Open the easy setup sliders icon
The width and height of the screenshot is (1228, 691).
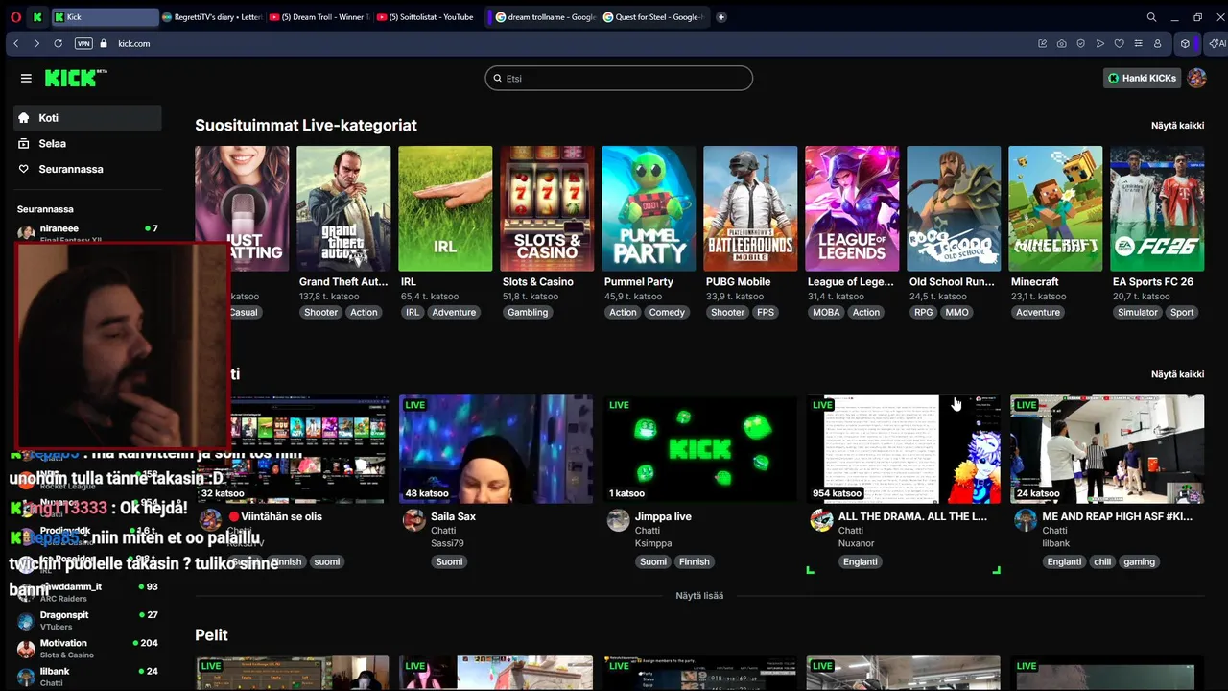[x=1138, y=43]
